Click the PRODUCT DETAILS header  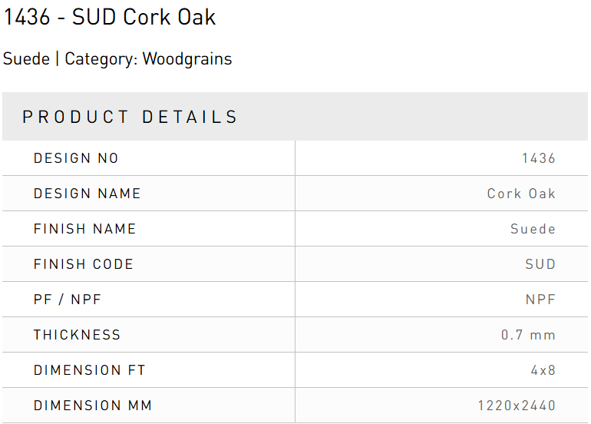point(130,117)
